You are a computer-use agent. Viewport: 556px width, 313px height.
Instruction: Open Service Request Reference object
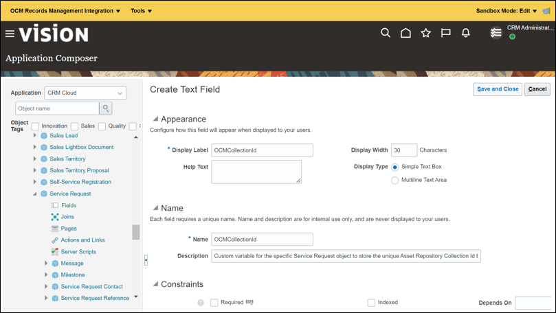point(95,298)
